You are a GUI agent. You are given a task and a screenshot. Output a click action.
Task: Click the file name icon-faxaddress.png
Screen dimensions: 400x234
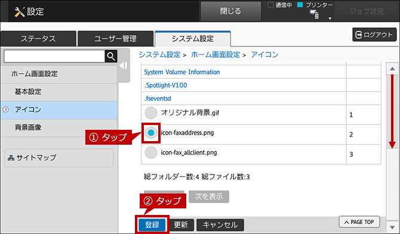point(187,133)
